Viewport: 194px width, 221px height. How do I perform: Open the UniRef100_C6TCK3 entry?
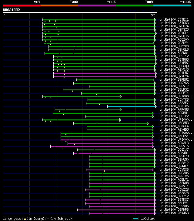point(174,23)
